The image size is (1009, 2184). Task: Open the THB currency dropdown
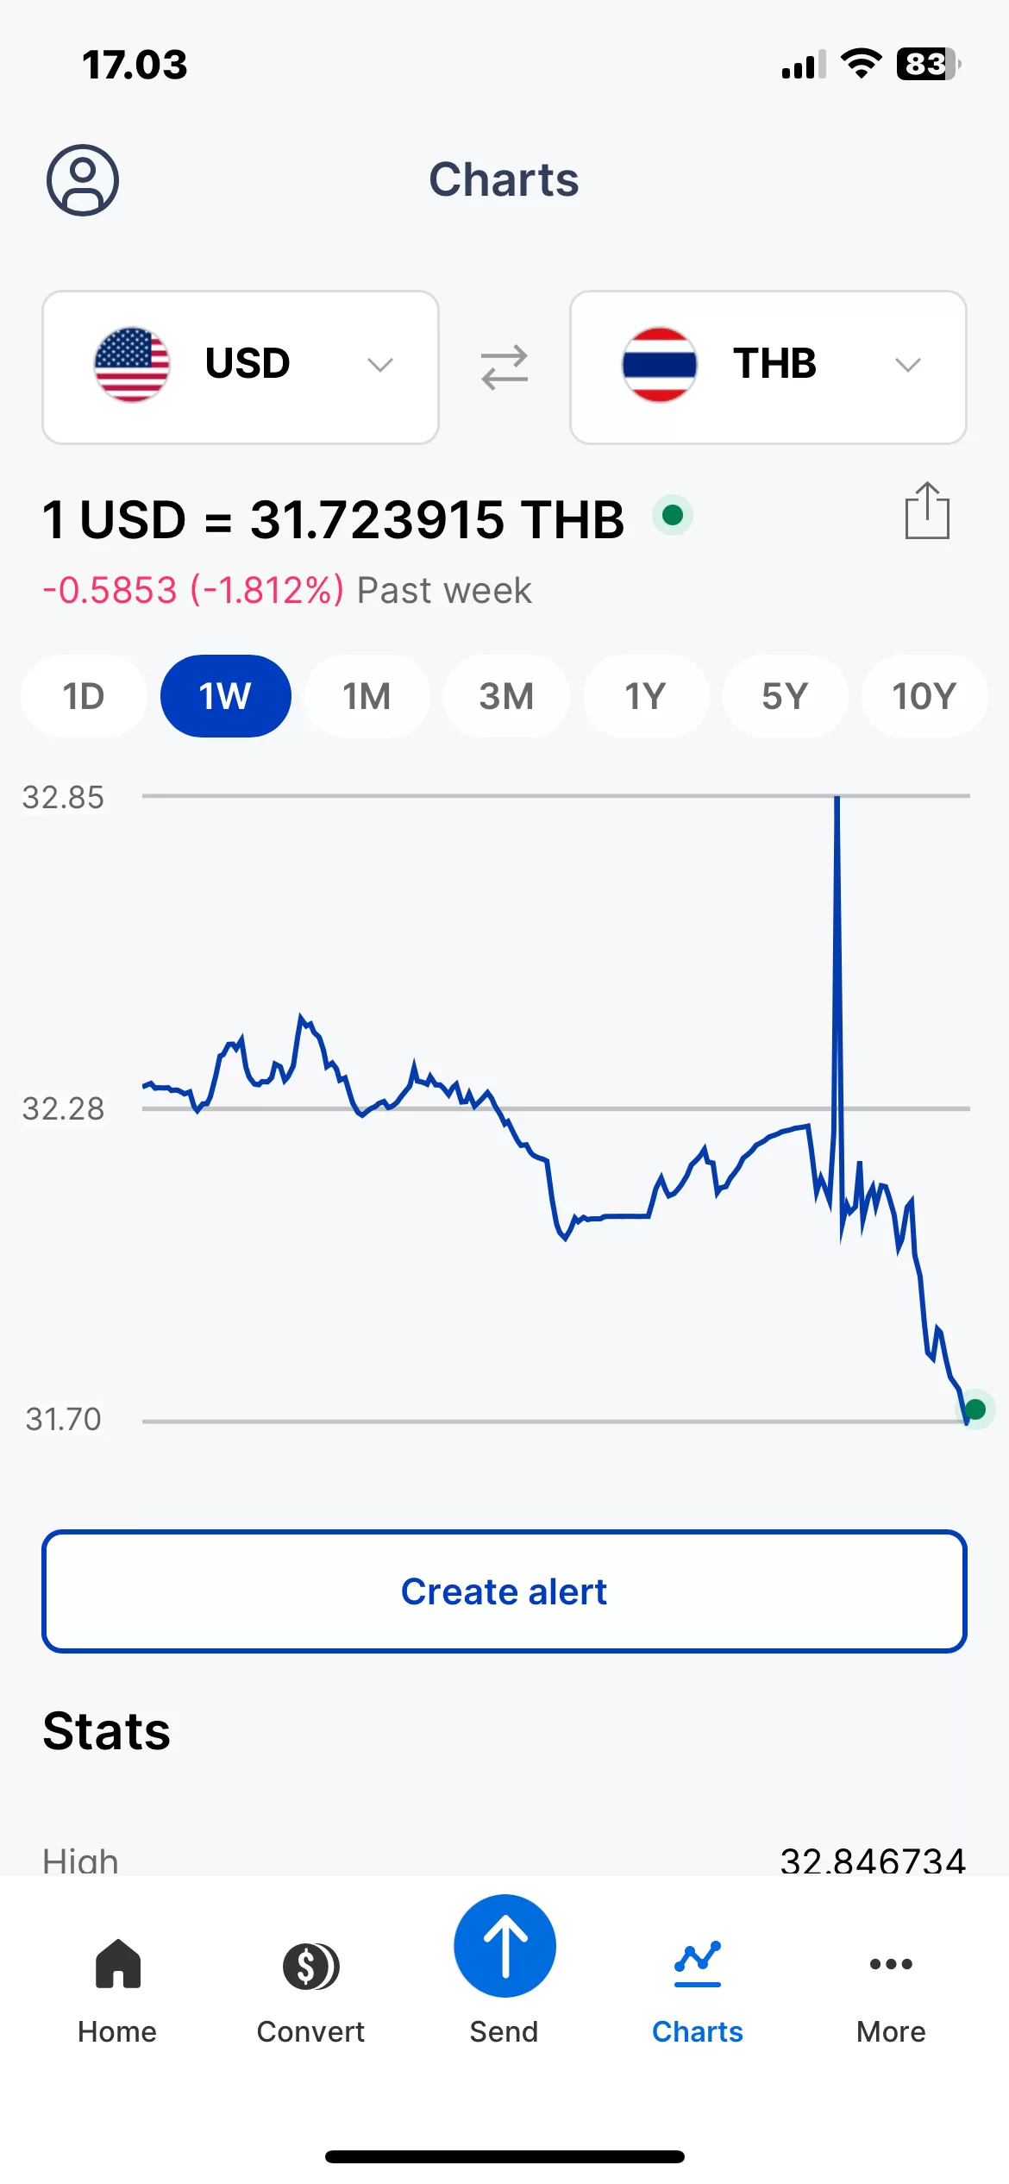(768, 367)
